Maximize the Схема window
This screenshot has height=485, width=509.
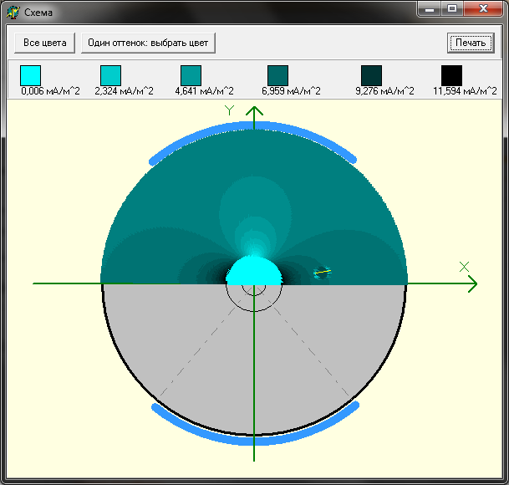452,9
